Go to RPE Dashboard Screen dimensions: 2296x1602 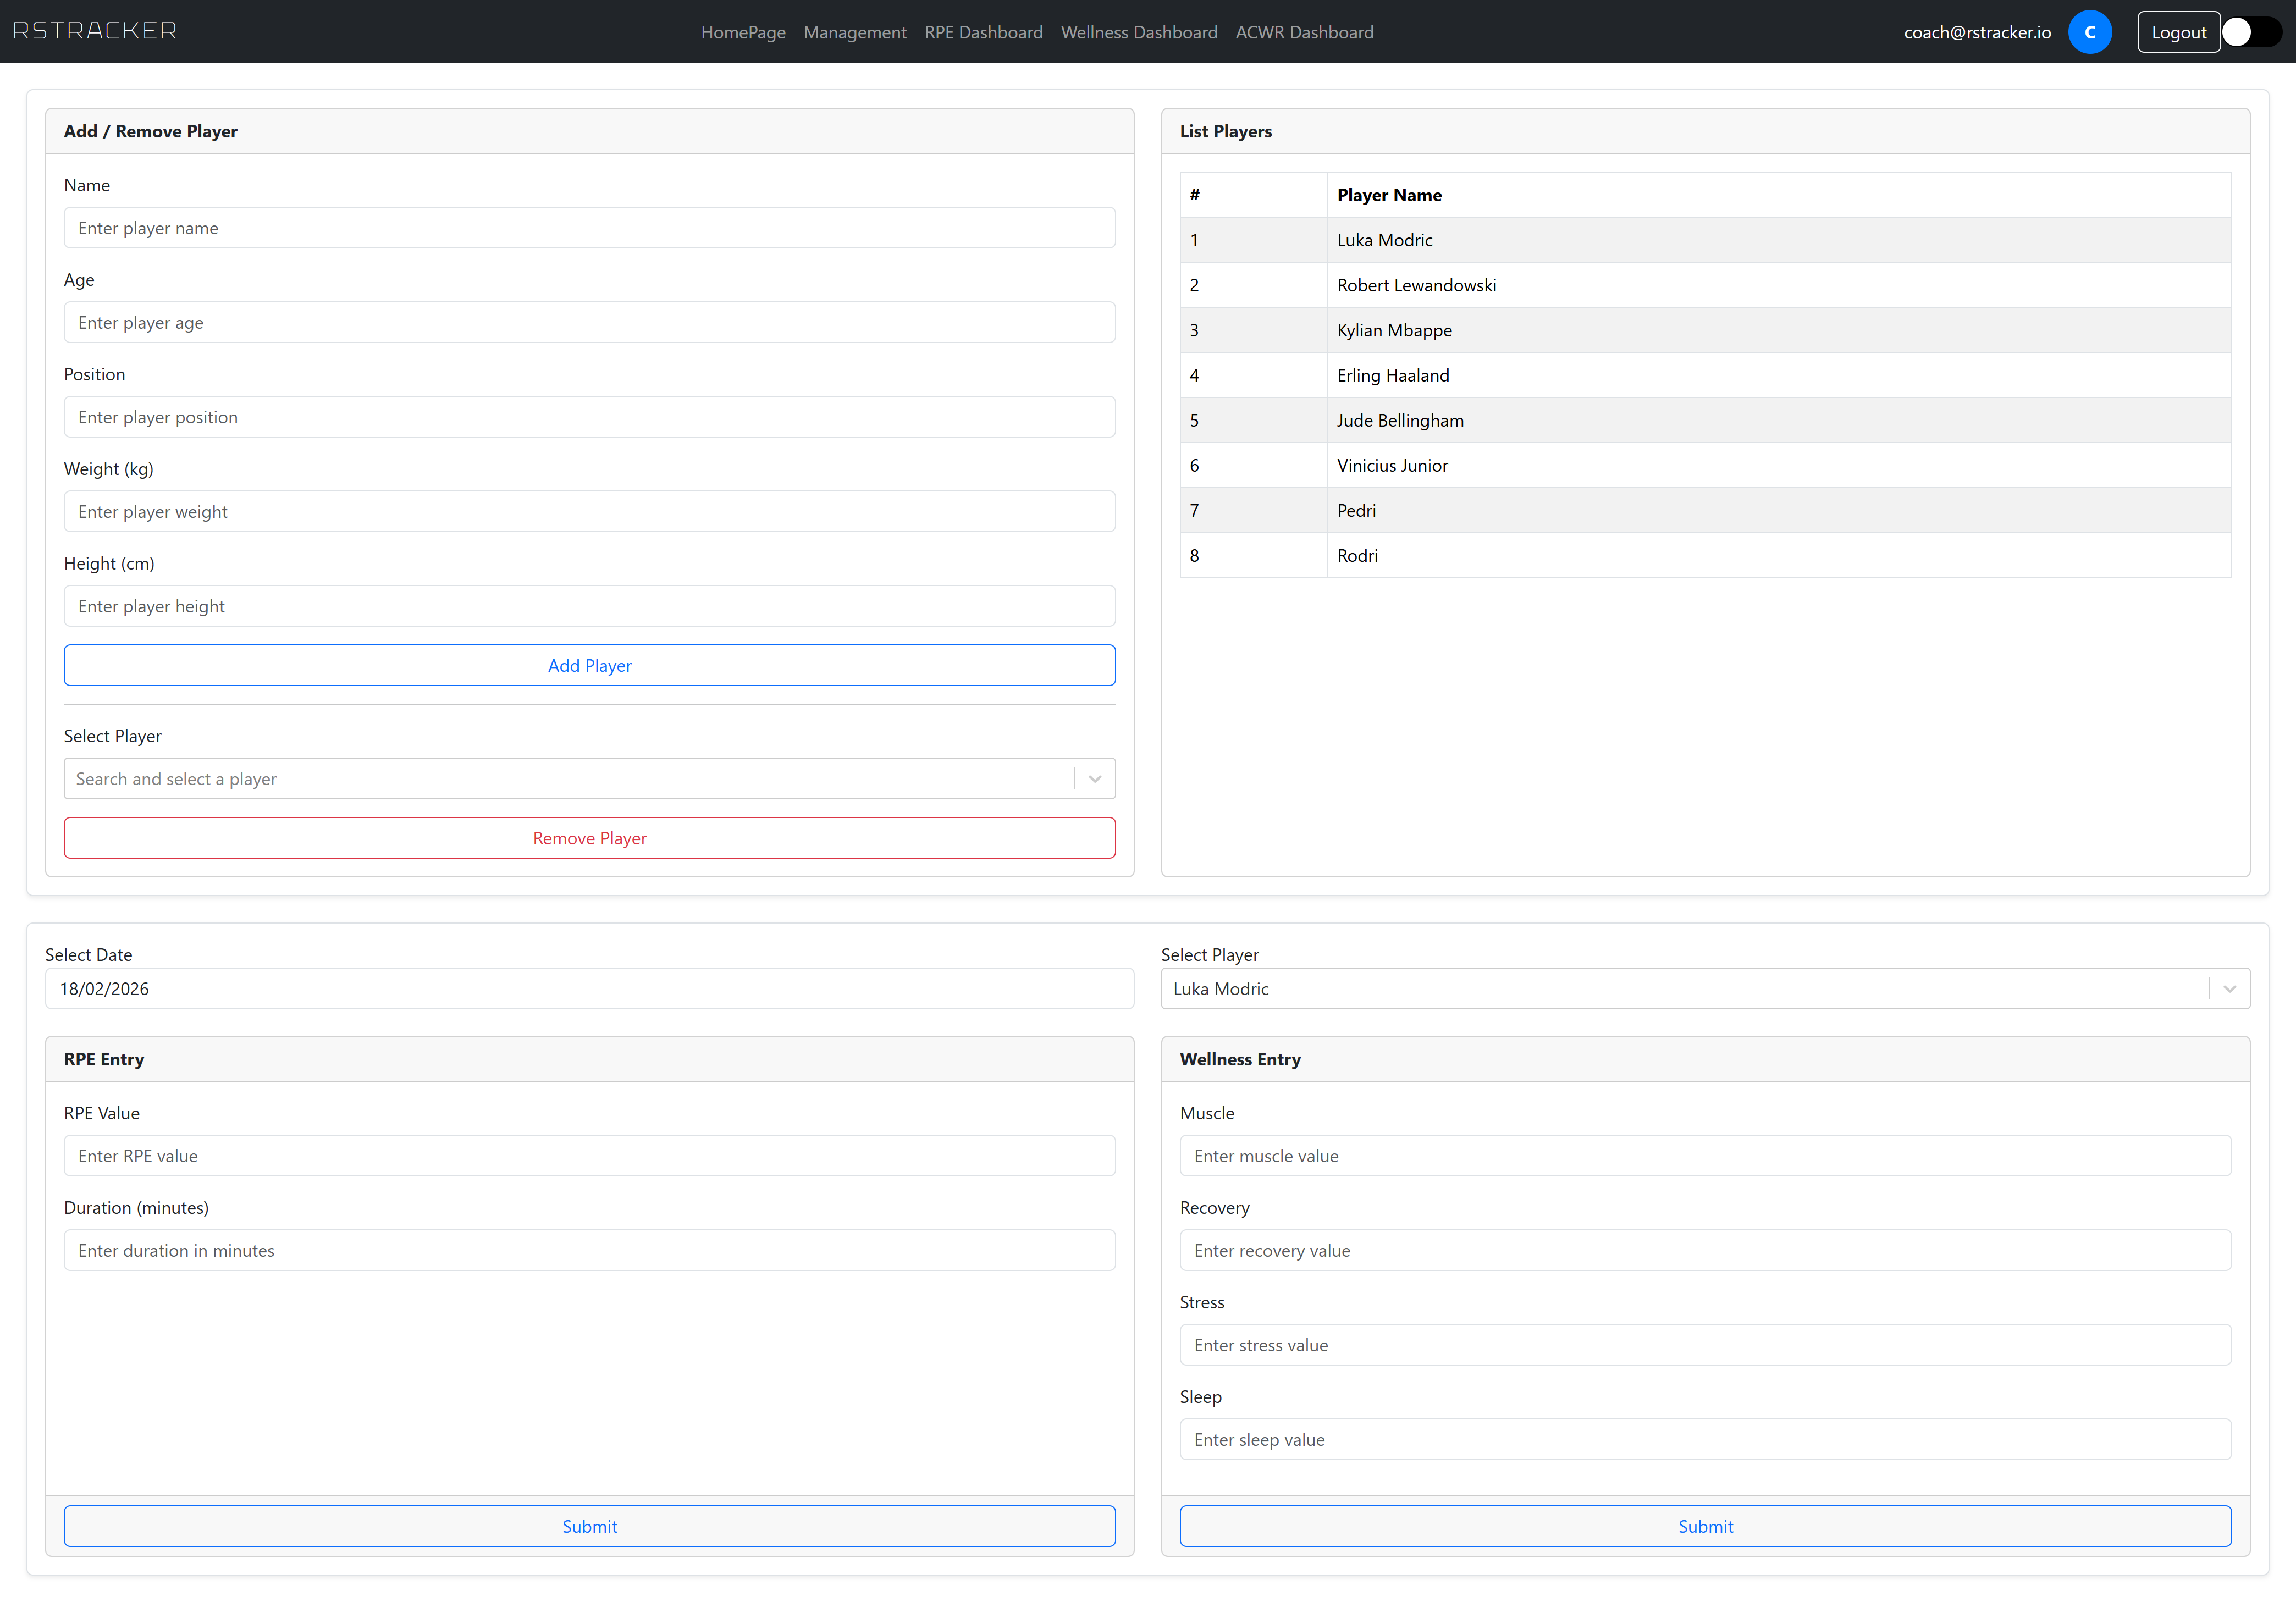983,32
